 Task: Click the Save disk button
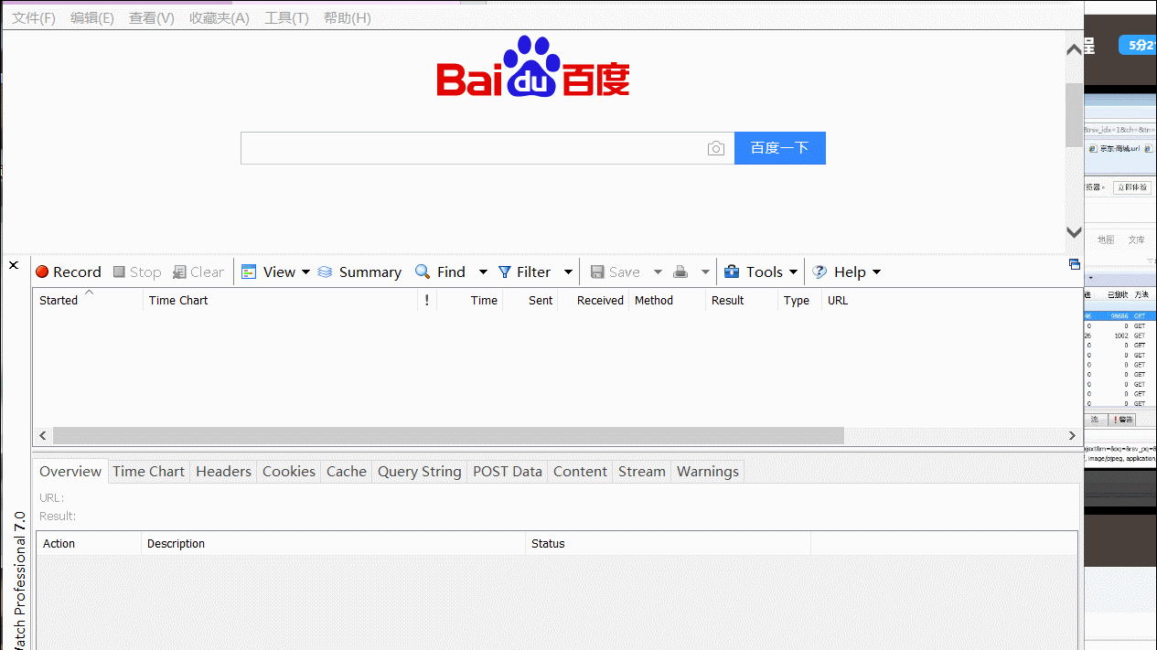(x=615, y=272)
